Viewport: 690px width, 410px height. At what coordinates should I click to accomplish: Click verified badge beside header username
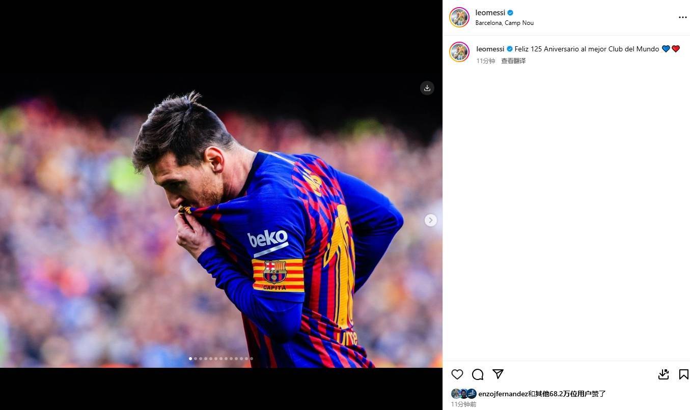[510, 13]
